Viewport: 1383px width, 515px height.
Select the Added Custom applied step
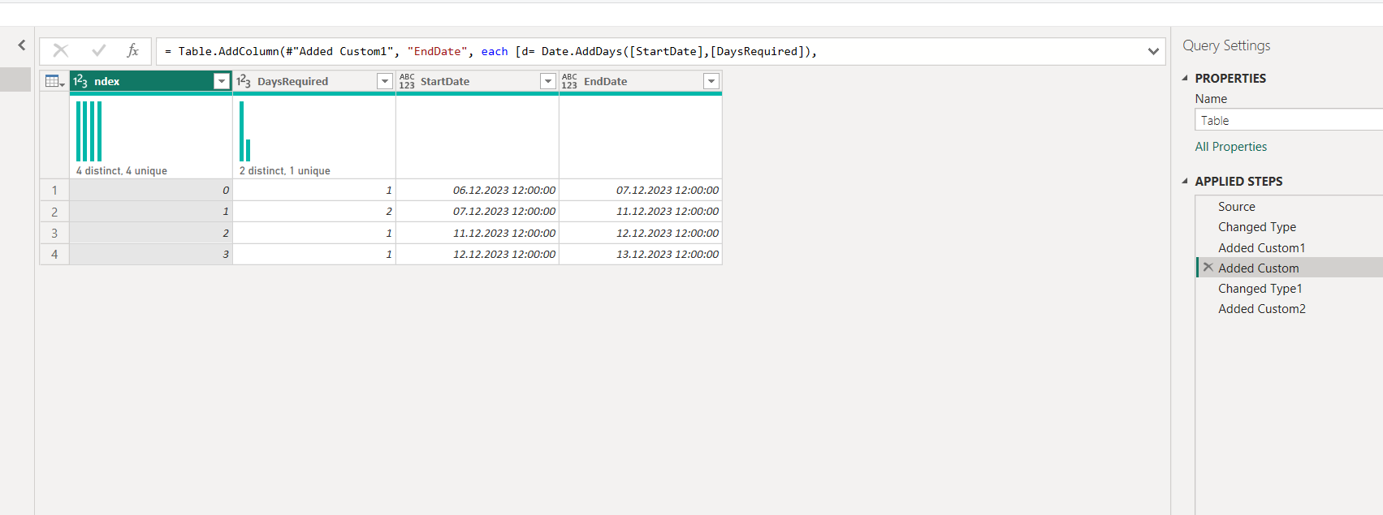(1290, 268)
